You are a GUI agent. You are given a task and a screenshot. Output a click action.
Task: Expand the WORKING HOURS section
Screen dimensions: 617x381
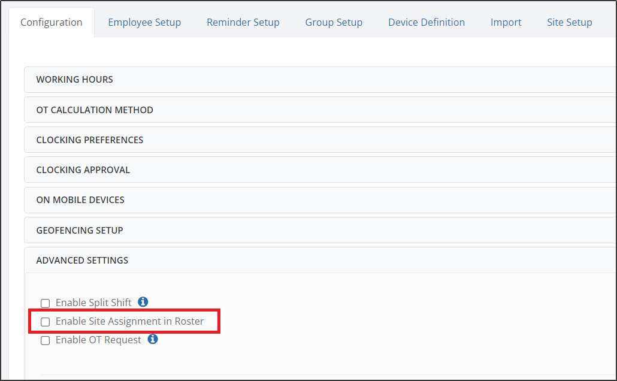point(320,80)
